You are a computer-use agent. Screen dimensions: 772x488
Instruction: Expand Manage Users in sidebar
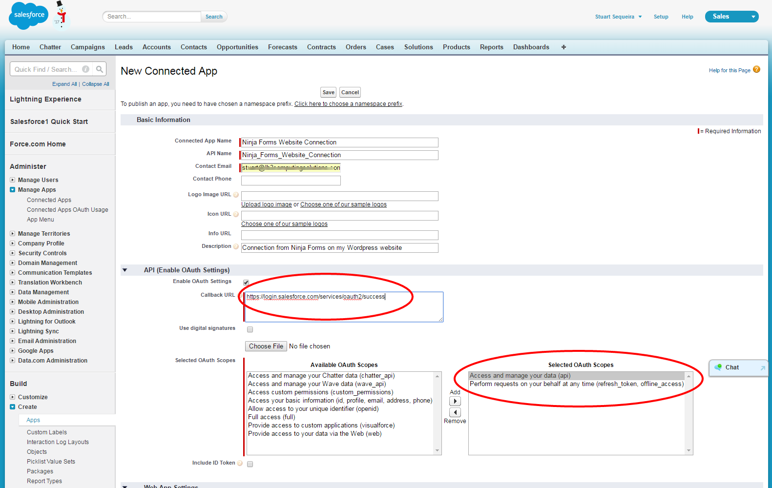coord(13,180)
